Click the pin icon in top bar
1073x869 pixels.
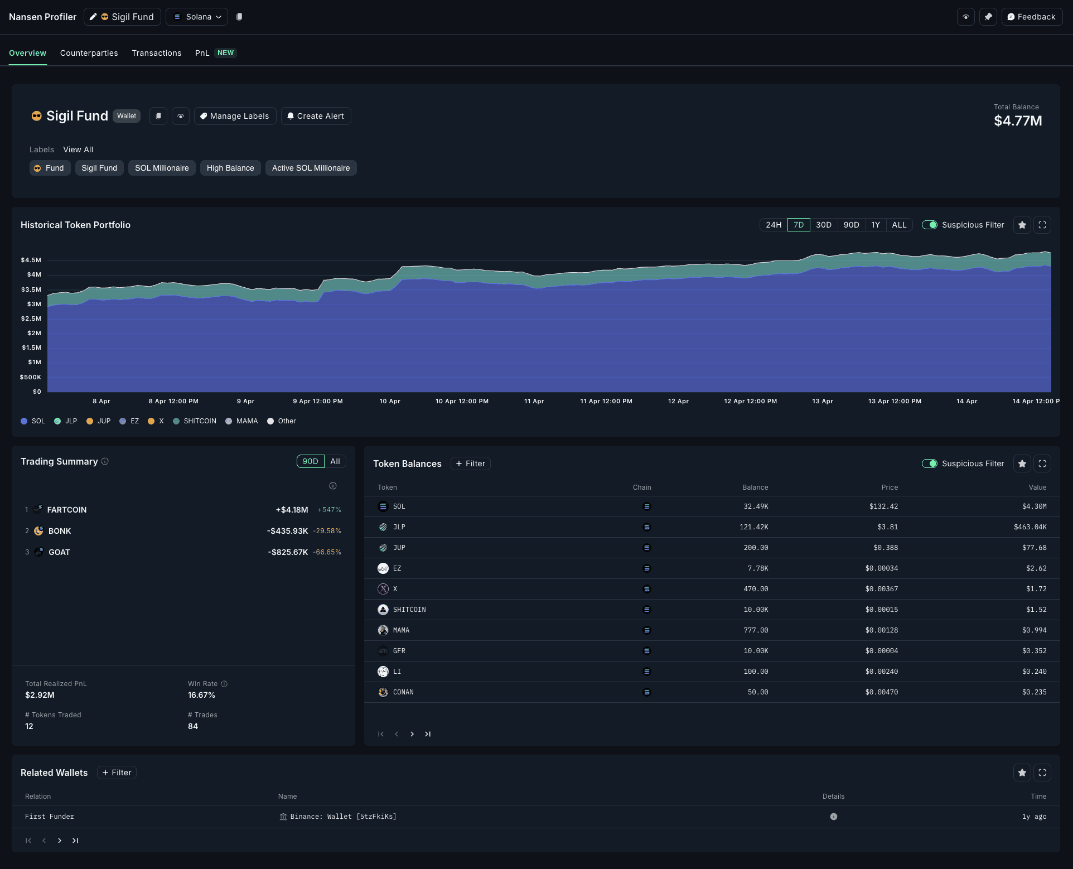[x=988, y=17]
